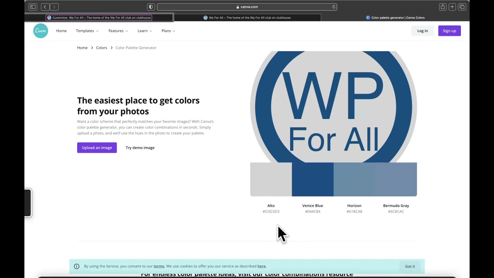Viewport: 494px width, 278px height.
Task: Expand the Plans dropdown menu
Action: [168, 31]
